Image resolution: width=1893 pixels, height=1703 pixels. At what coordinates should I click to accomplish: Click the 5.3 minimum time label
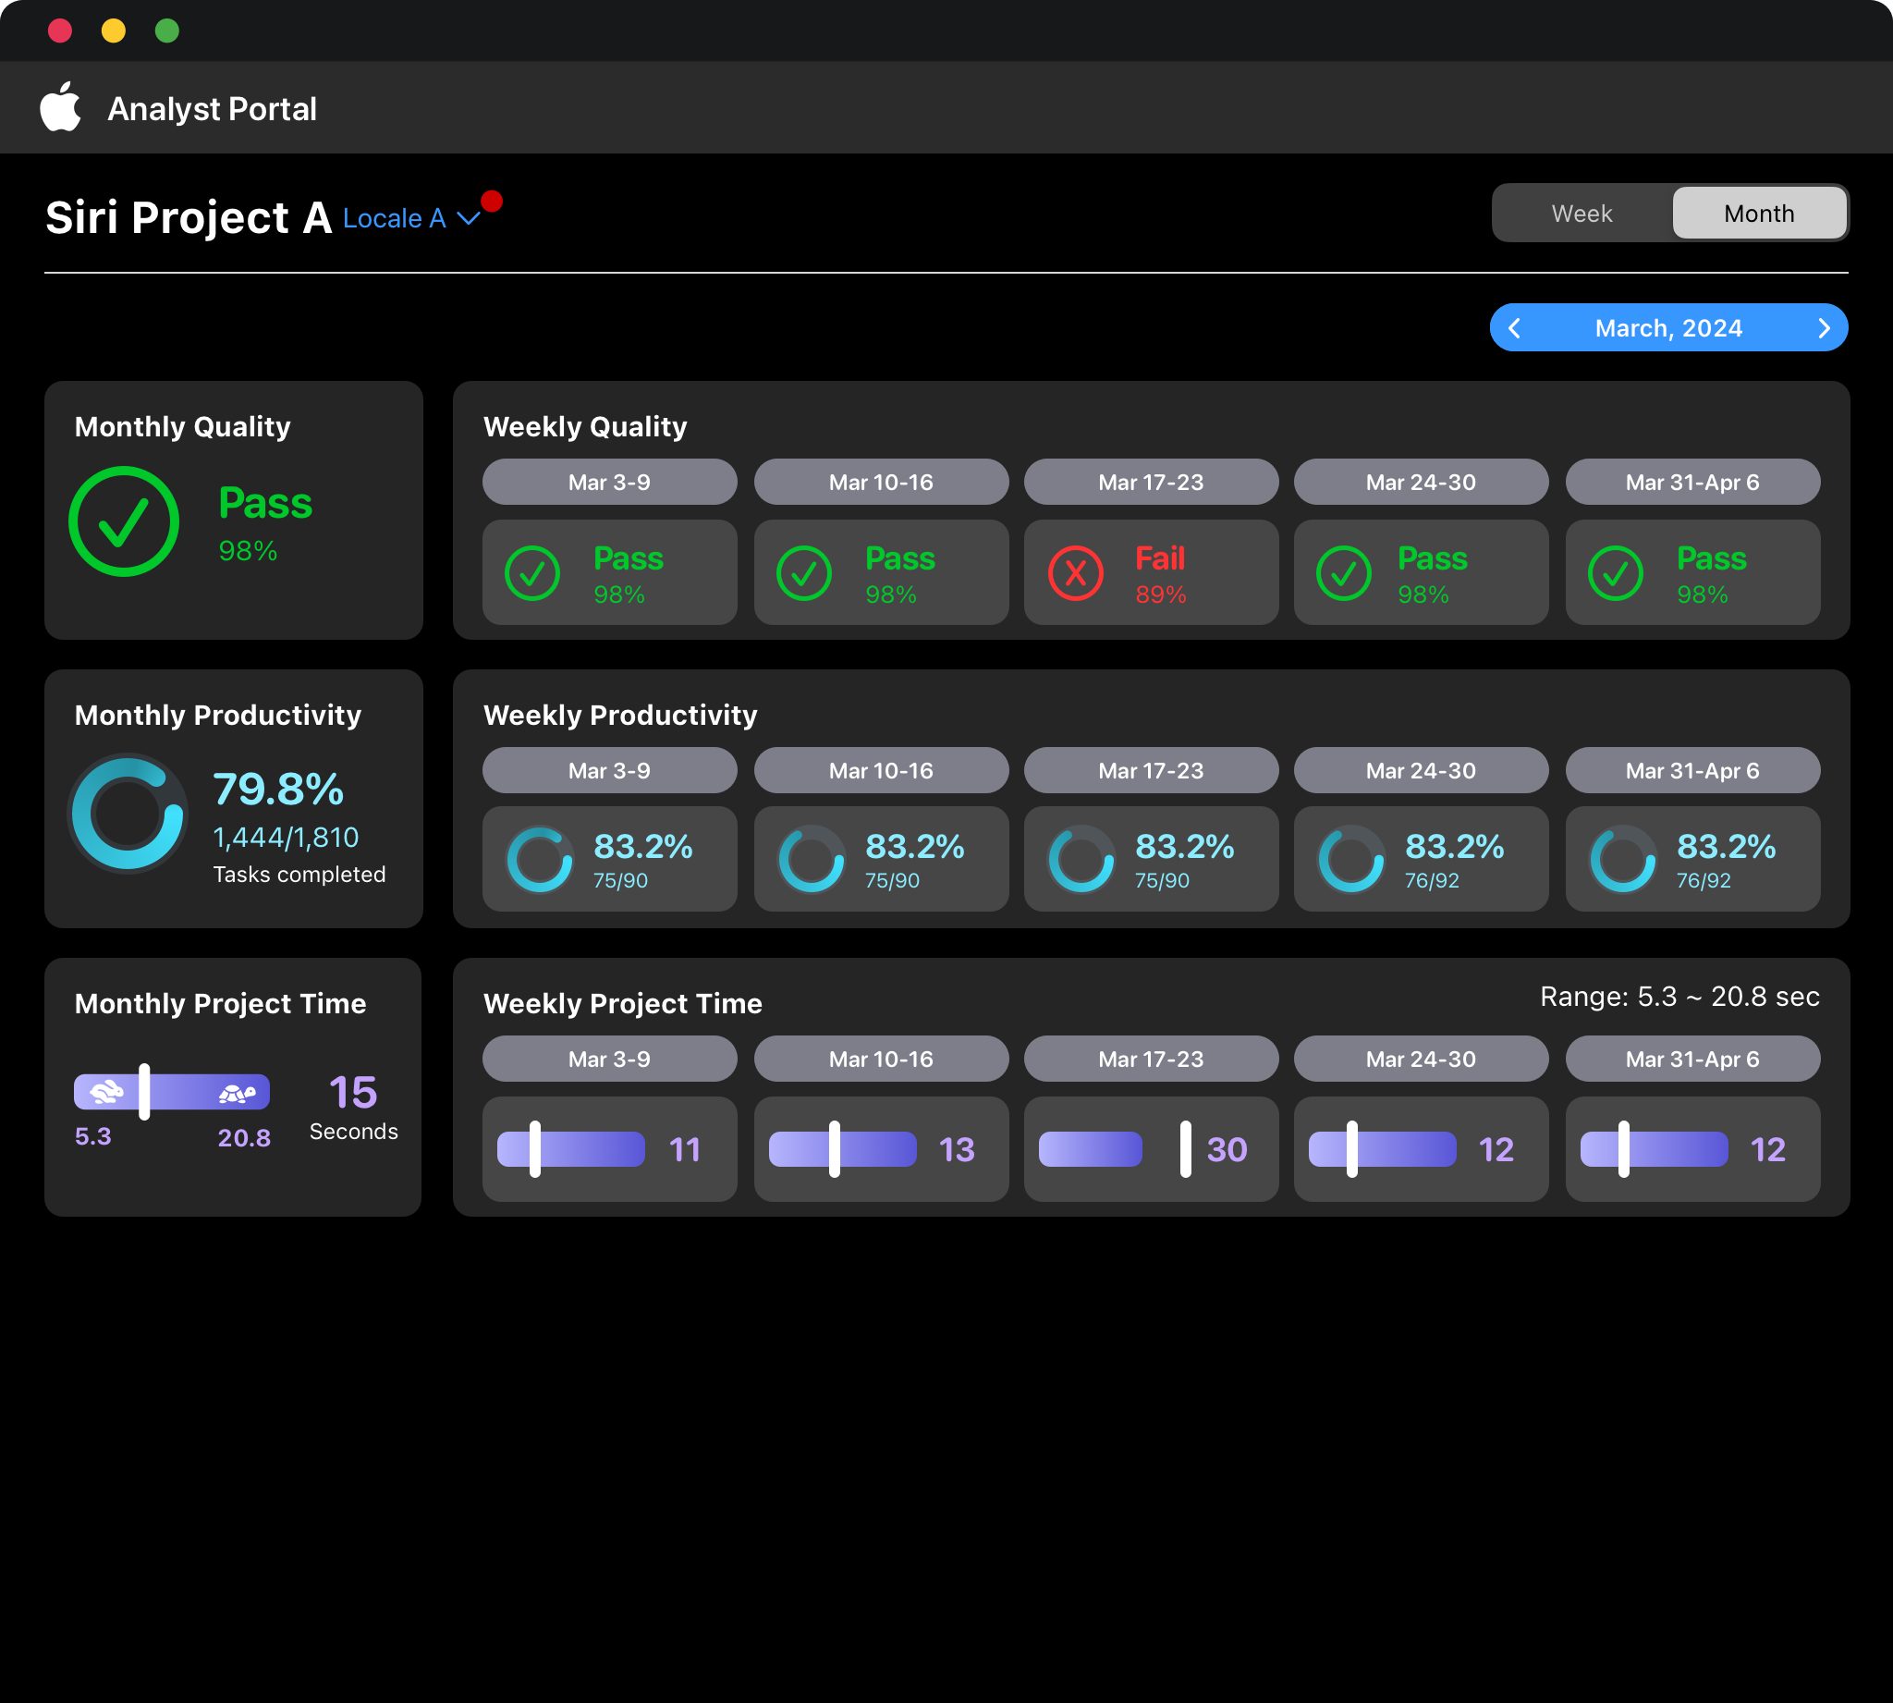tap(92, 1136)
